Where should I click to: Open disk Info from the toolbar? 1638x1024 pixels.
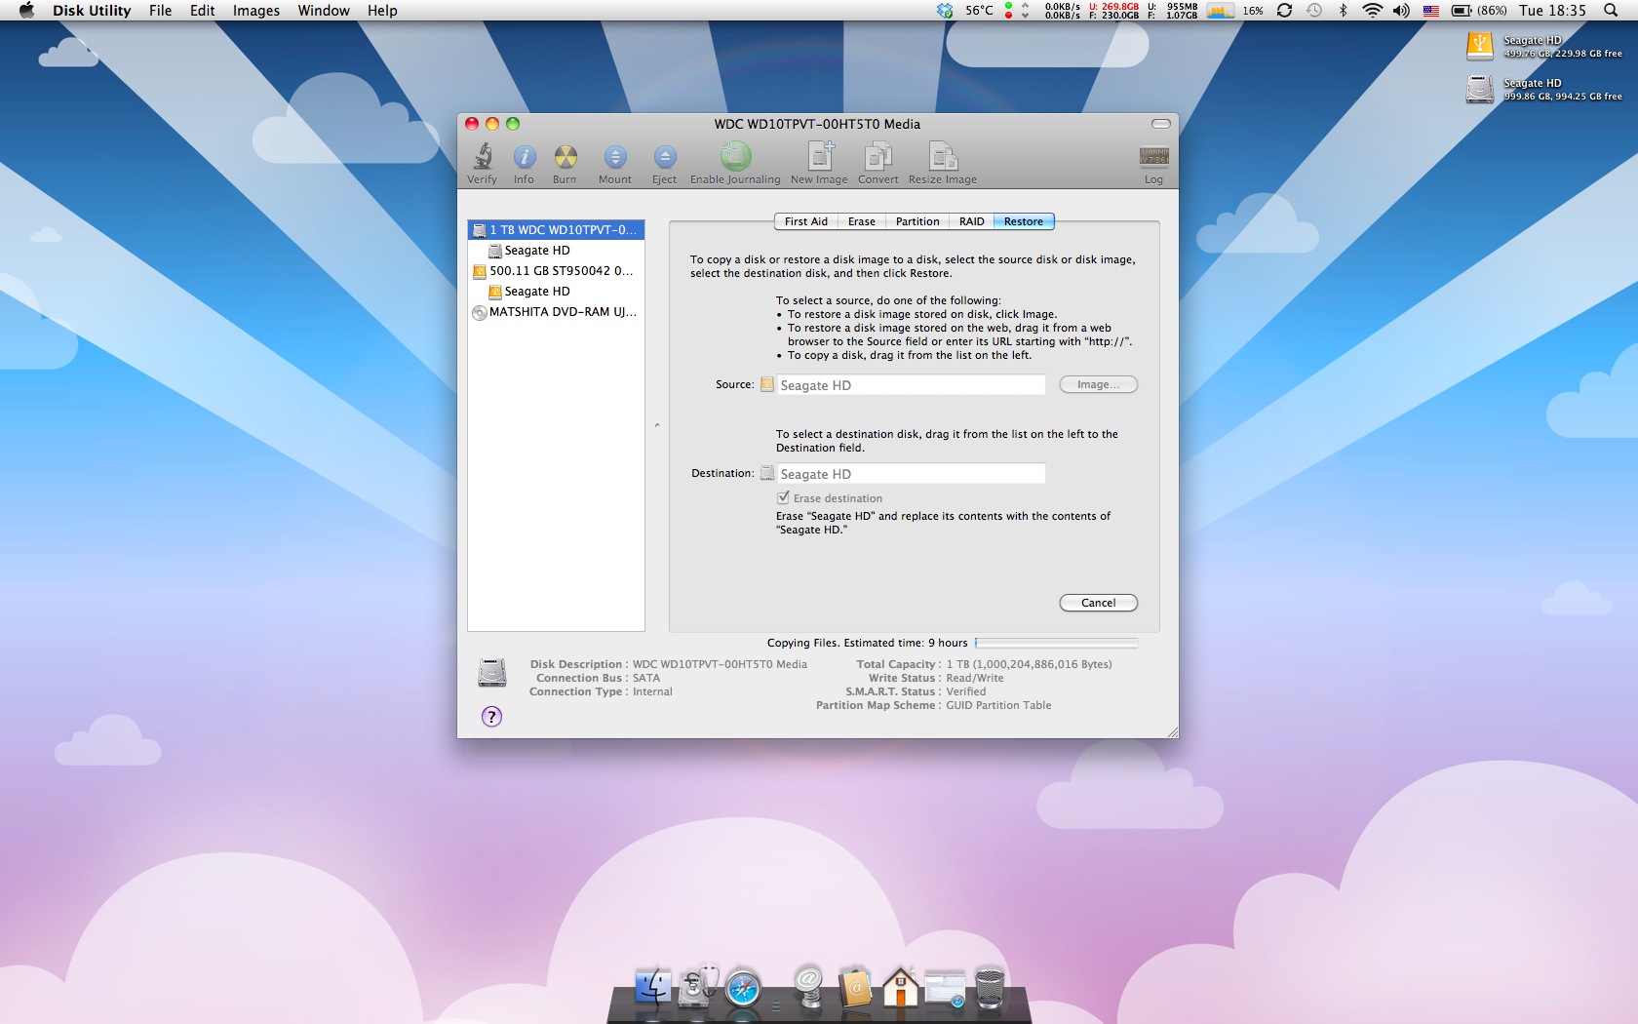click(x=524, y=157)
